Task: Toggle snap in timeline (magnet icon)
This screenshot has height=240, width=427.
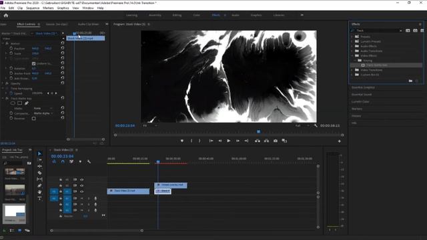Action: tap(63, 161)
